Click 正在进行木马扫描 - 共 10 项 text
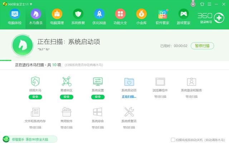 point(38,65)
